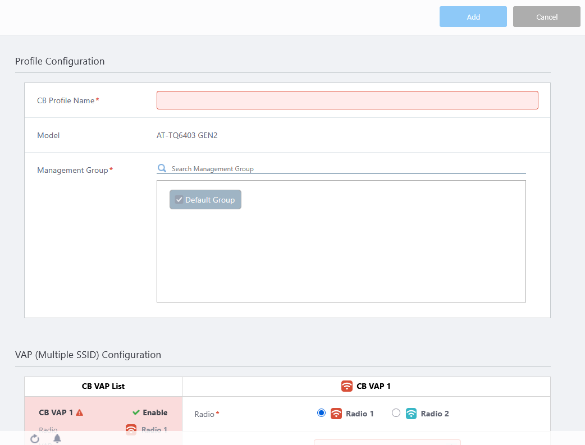The image size is (585, 445).
Task: Click the warning triangle next to CB VAP 1
Action: click(x=79, y=412)
